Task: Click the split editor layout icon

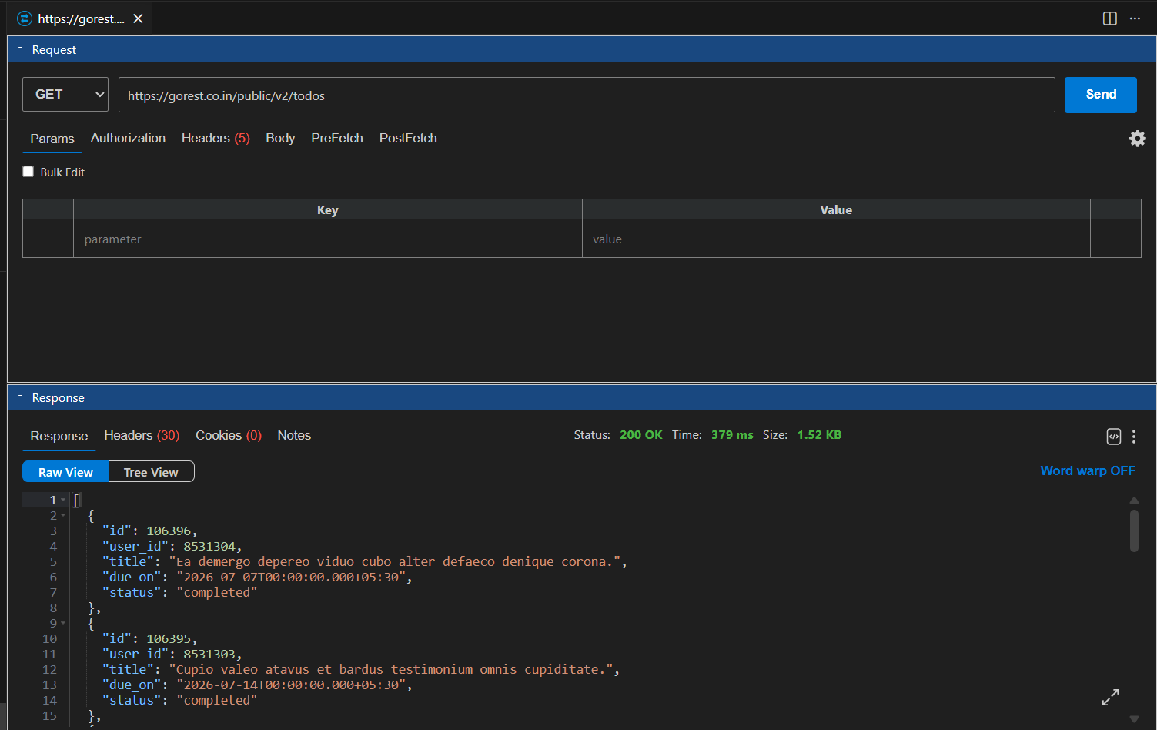Action: [1110, 18]
